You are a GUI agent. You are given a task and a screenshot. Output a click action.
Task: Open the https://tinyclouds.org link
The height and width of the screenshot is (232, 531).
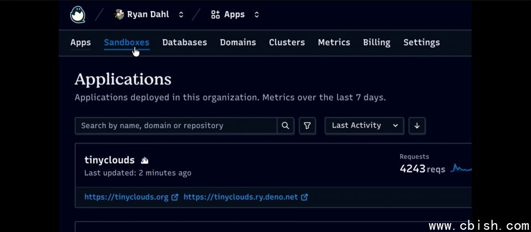tap(126, 197)
